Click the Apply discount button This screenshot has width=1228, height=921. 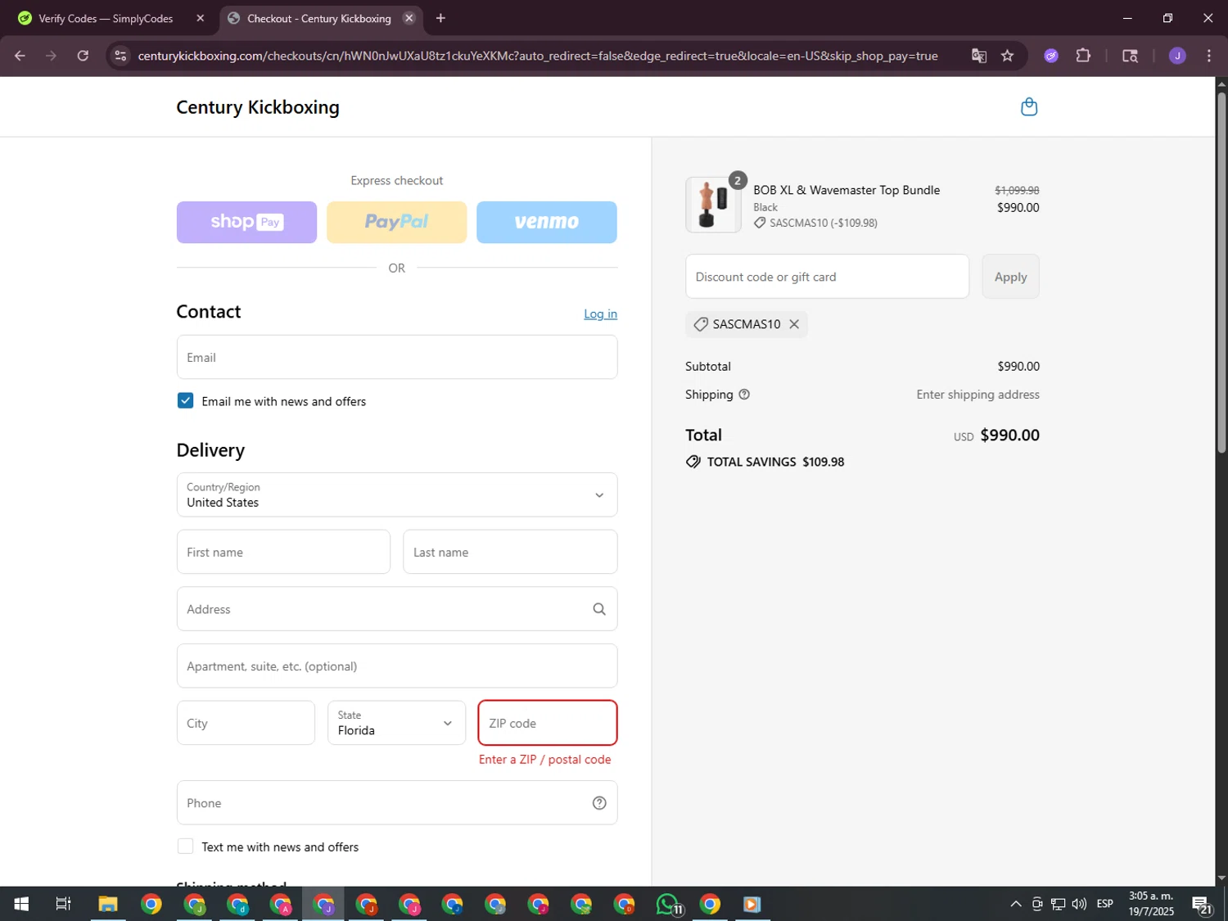click(x=1010, y=277)
